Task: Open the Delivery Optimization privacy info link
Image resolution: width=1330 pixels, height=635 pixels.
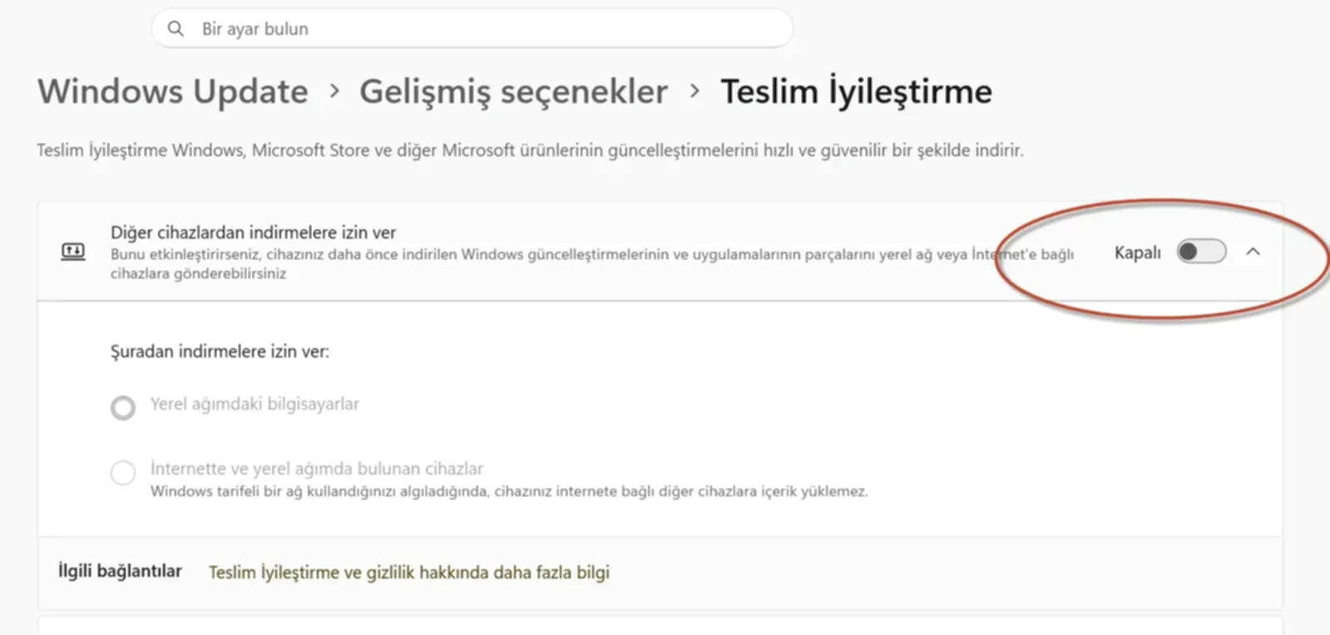Action: click(408, 572)
